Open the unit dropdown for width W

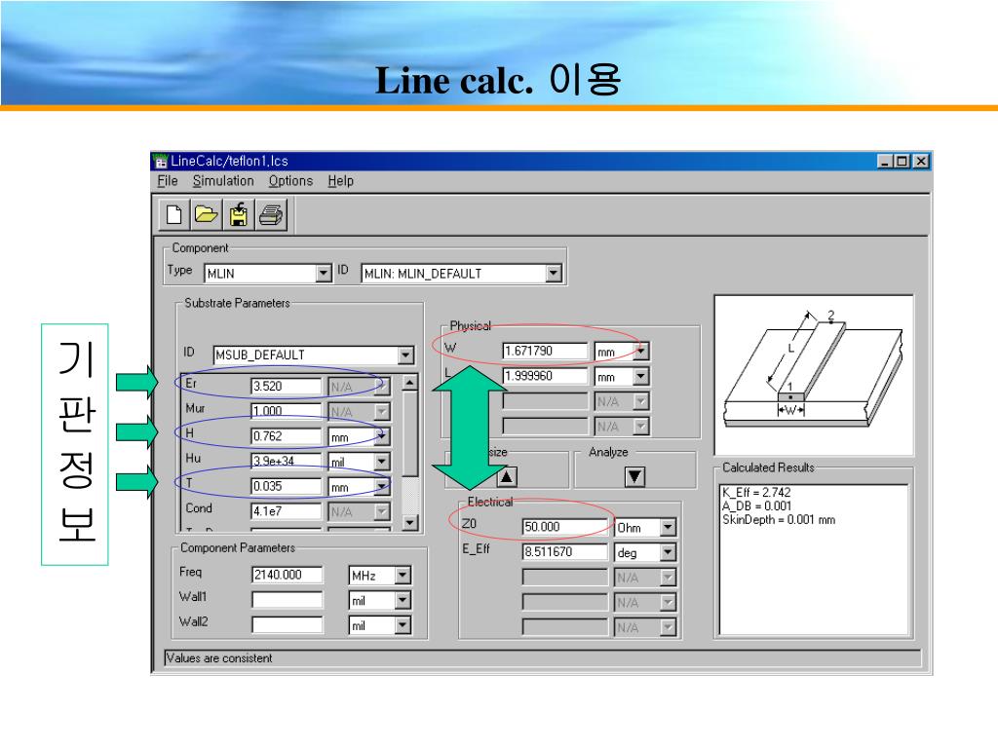point(641,351)
